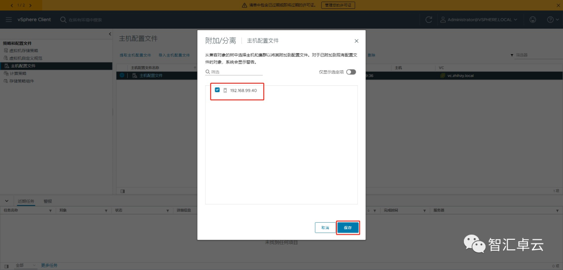Click the 取消 button
Screen dimensions: 563x270
[325, 228]
